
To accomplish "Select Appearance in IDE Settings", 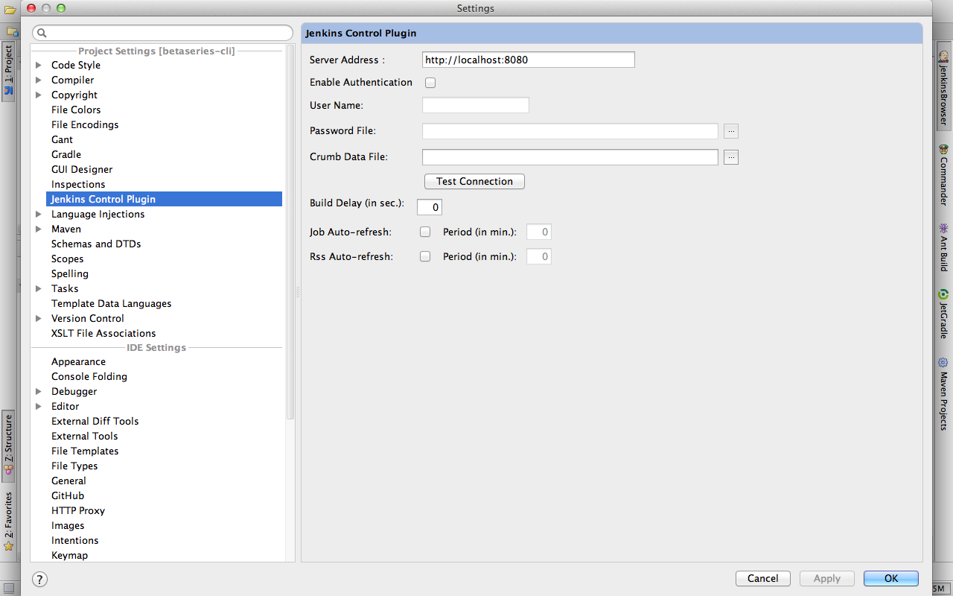I will 78,361.
